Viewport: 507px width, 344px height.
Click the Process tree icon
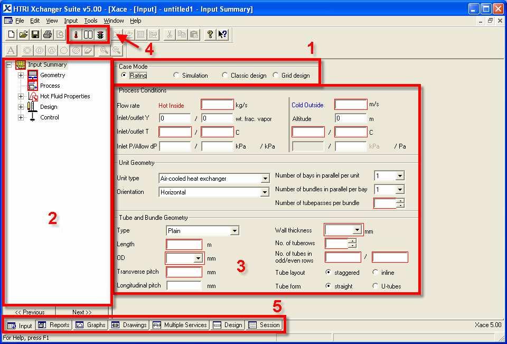pyautogui.click(x=33, y=86)
